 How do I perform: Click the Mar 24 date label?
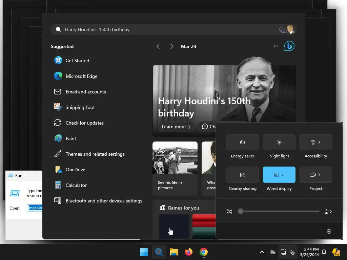click(x=188, y=46)
